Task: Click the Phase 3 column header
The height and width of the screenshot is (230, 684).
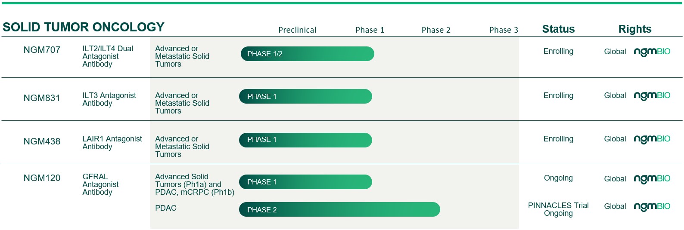Action: point(504,30)
